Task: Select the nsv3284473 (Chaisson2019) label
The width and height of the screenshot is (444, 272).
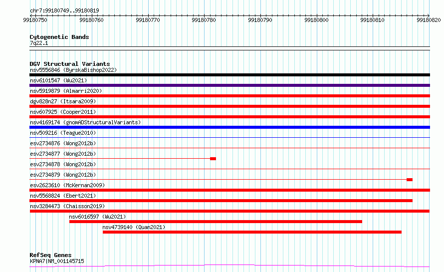Action: [x=67, y=206]
